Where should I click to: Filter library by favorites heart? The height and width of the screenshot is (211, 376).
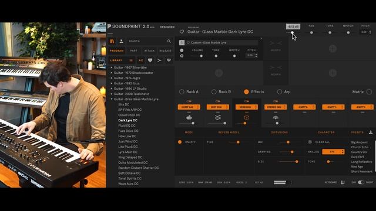(x=150, y=60)
